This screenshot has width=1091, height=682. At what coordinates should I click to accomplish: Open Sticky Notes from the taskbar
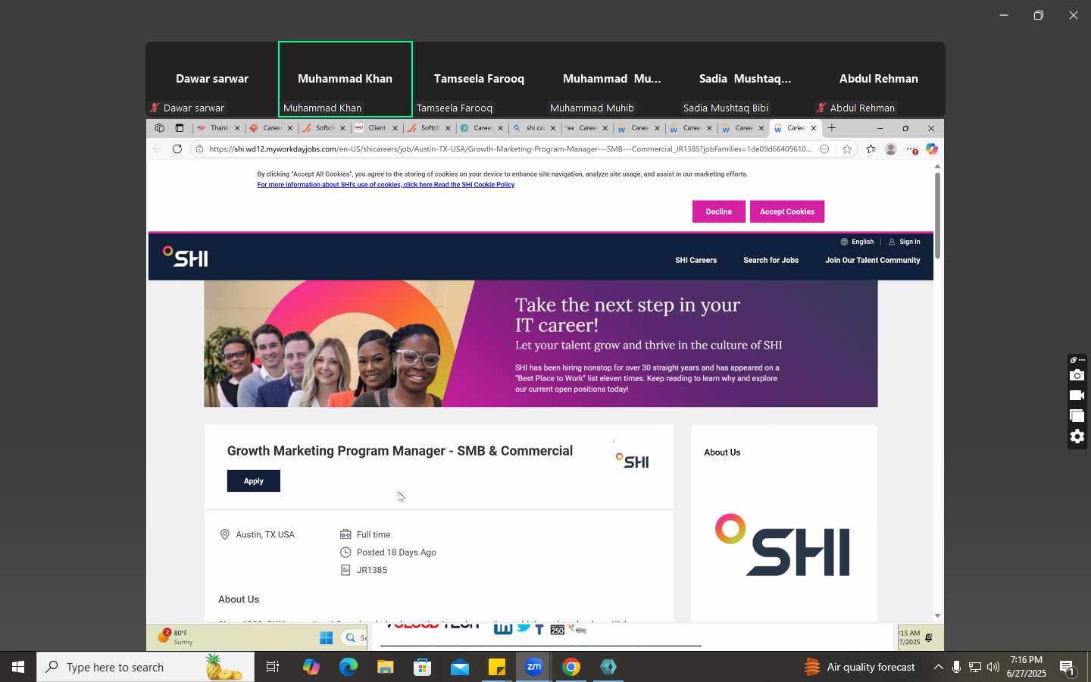point(497,668)
